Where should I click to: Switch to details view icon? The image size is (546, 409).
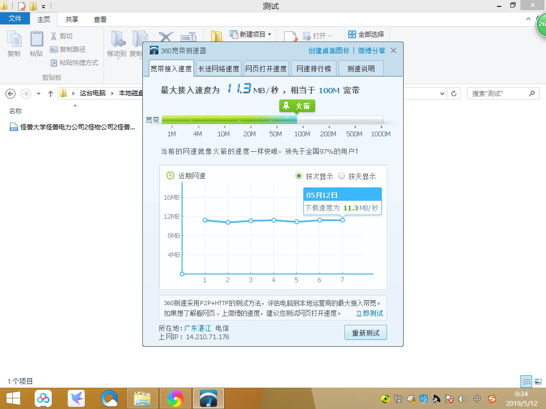pos(526,381)
